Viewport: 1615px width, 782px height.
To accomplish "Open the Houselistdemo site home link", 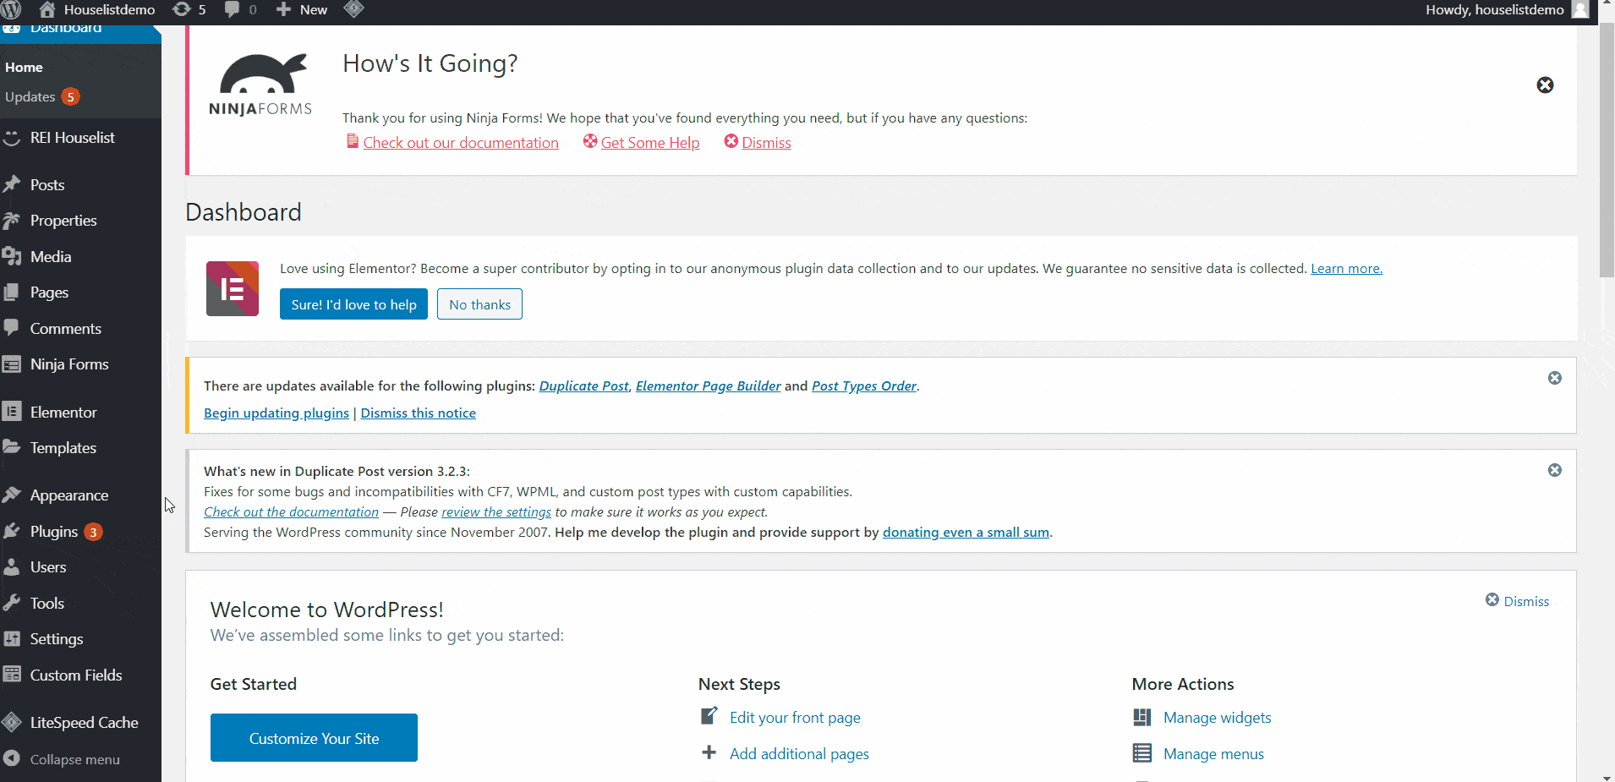I will 96,9.
